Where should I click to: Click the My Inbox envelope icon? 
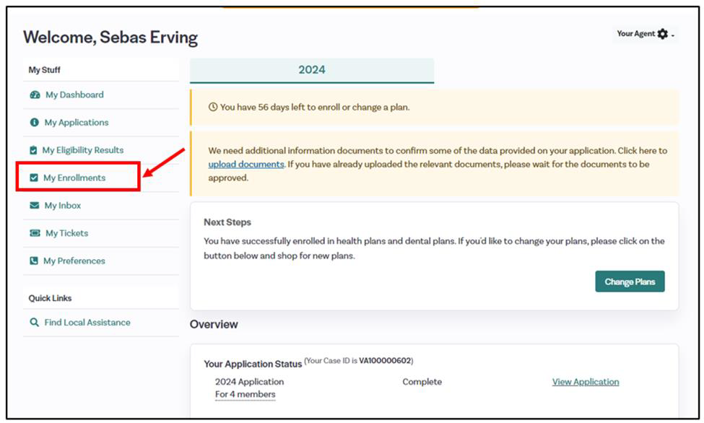34,206
